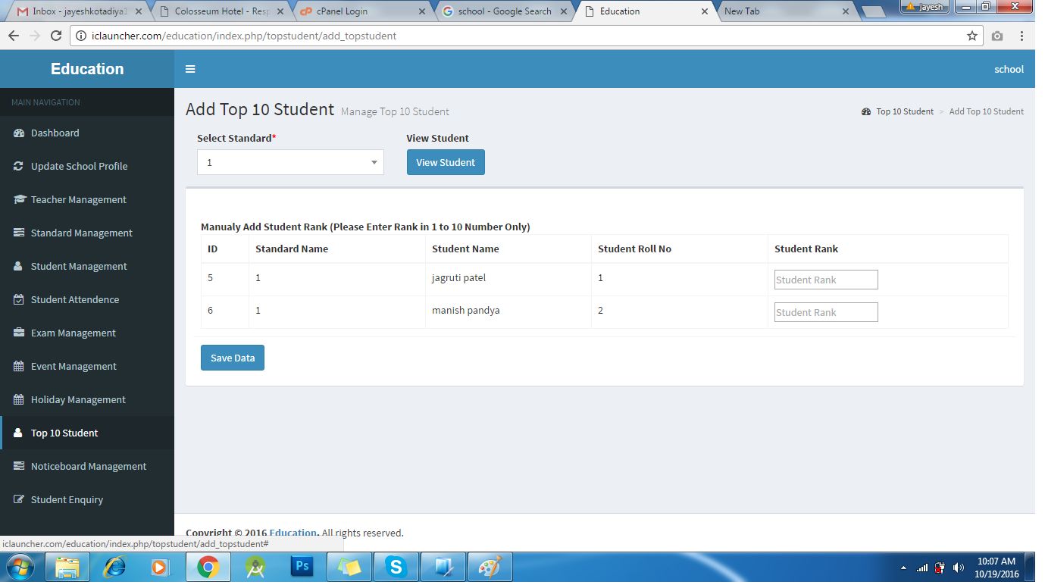Screen dimensions: 1045x588
Task: Click the View Student button
Action: coord(446,162)
